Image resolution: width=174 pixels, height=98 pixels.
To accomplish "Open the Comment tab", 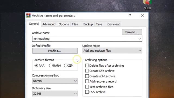I will [114, 24].
